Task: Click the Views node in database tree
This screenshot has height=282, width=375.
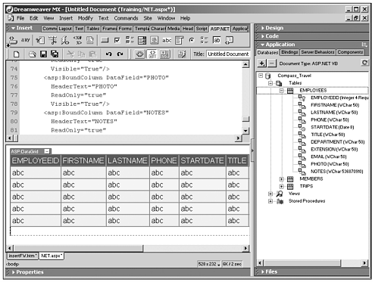Action: coord(294,194)
